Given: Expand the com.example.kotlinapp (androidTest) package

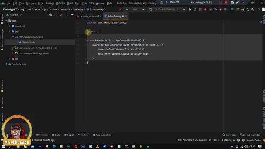Looking at the screenshot, I should (x=13, y=48).
